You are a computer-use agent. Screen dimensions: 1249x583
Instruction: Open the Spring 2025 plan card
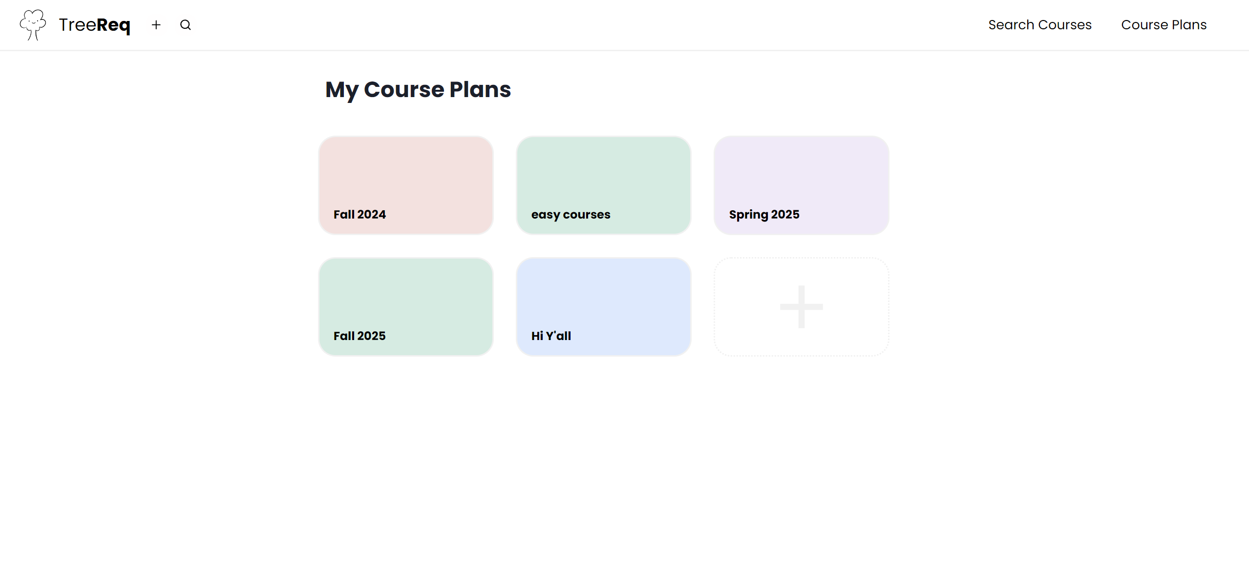802,185
